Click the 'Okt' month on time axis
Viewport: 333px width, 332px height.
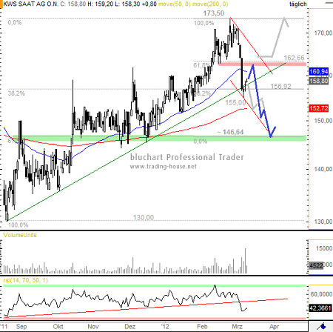coord(58,327)
